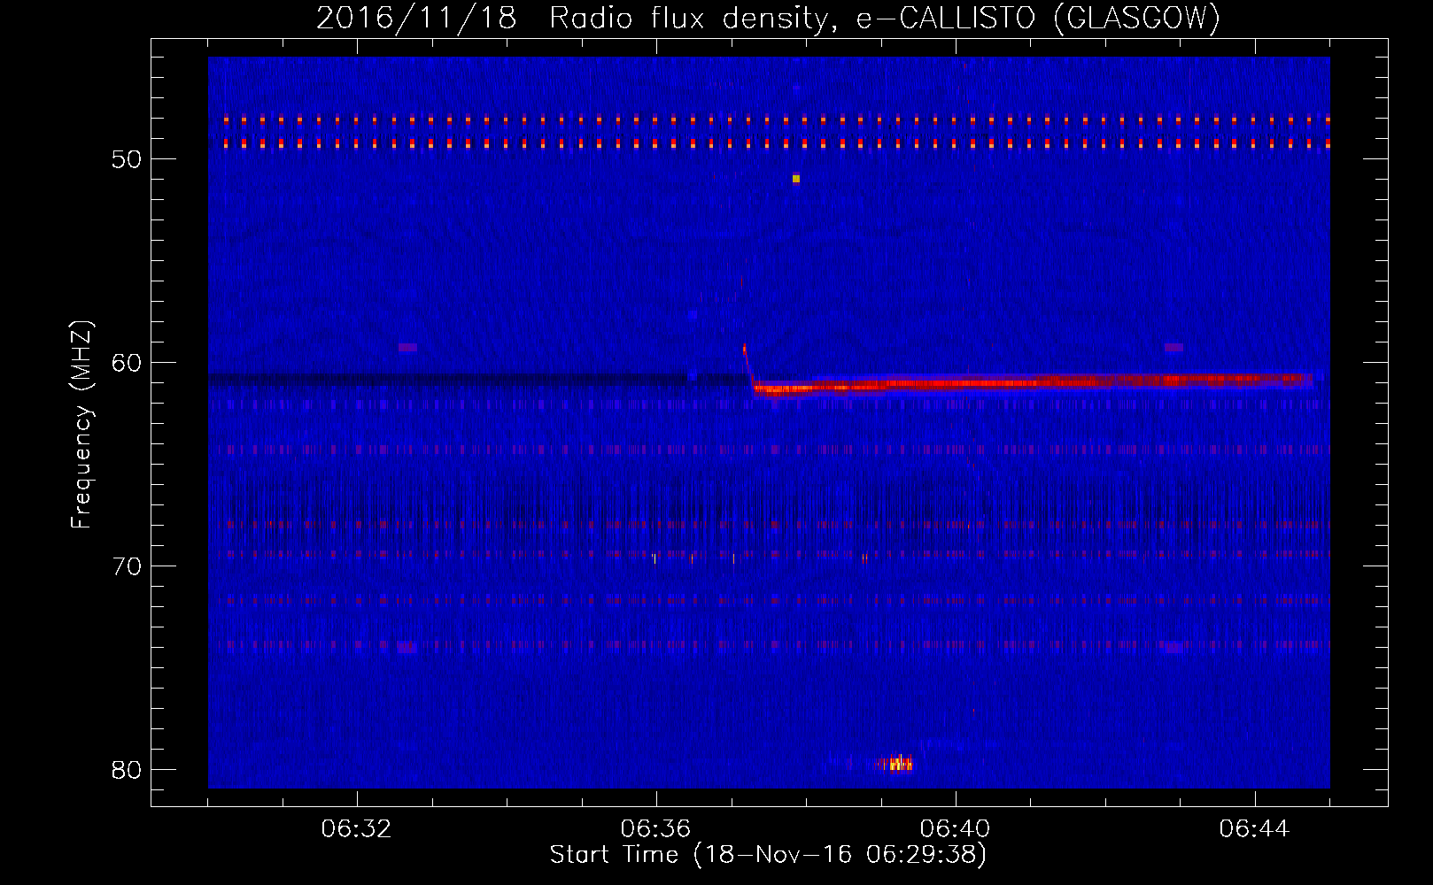This screenshot has width=1433, height=885.
Task: Select the 06:44 time tick label
Action: (1255, 829)
